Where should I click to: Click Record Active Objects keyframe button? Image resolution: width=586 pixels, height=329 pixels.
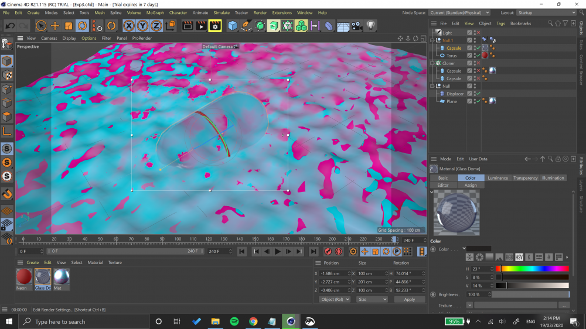[x=328, y=251]
